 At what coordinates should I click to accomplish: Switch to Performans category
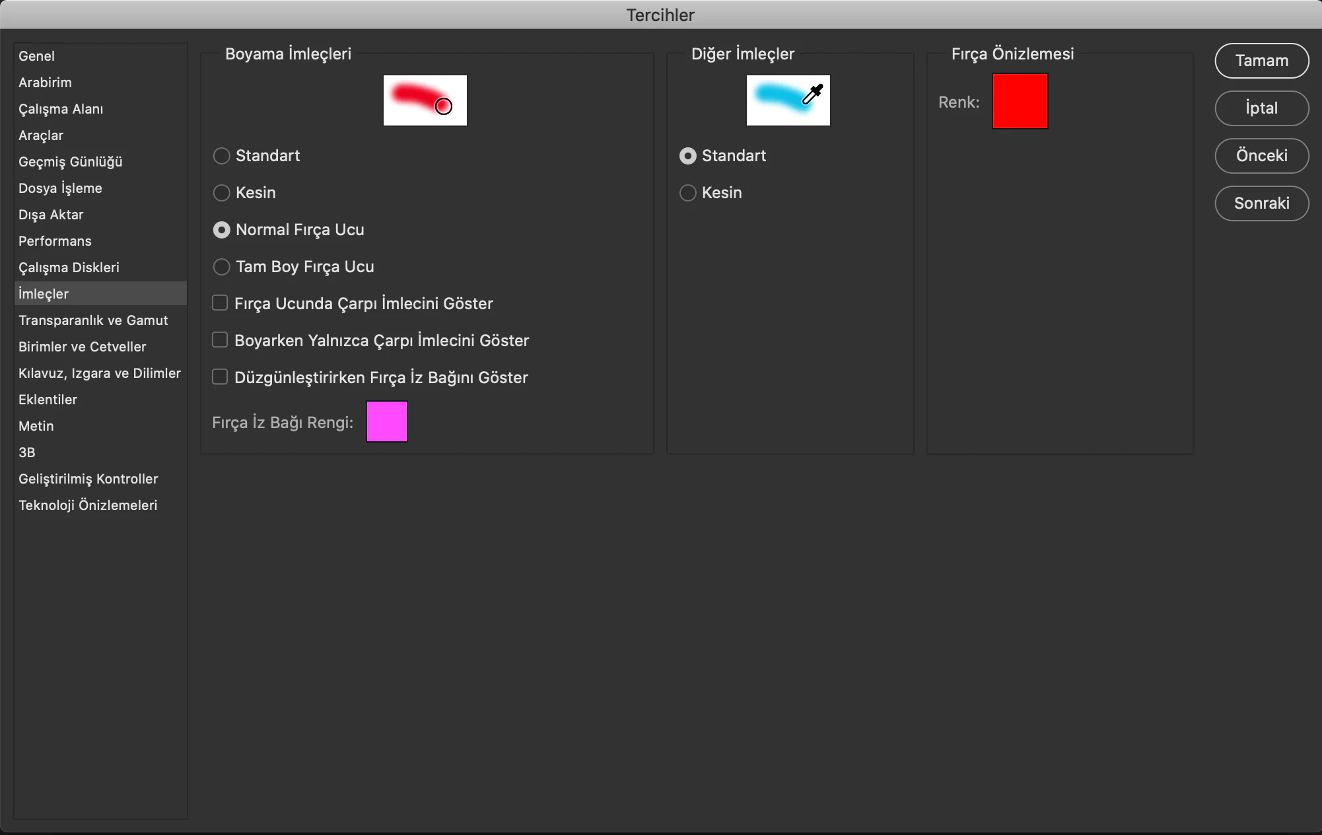pos(55,241)
